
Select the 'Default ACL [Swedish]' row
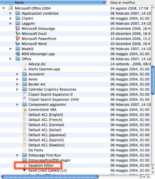coord(76,145)
